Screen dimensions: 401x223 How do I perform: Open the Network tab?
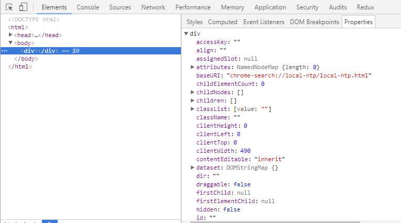pos(153,7)
